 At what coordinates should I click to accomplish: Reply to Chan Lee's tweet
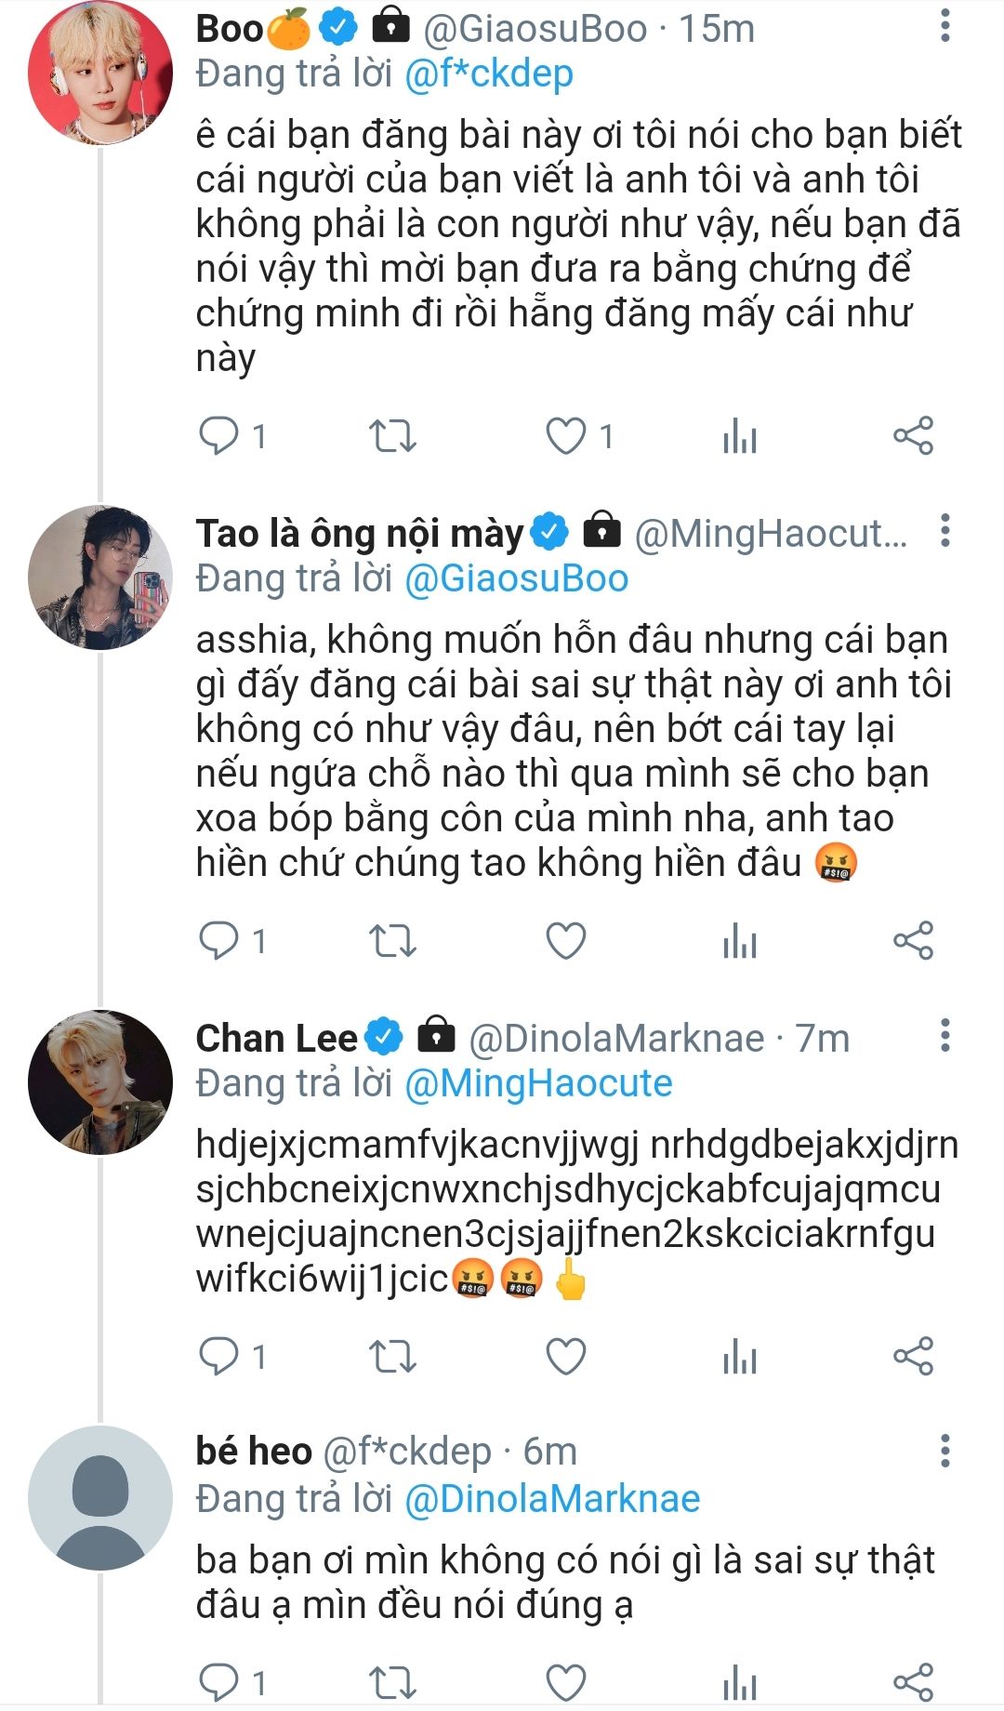tap(219, 1357)
